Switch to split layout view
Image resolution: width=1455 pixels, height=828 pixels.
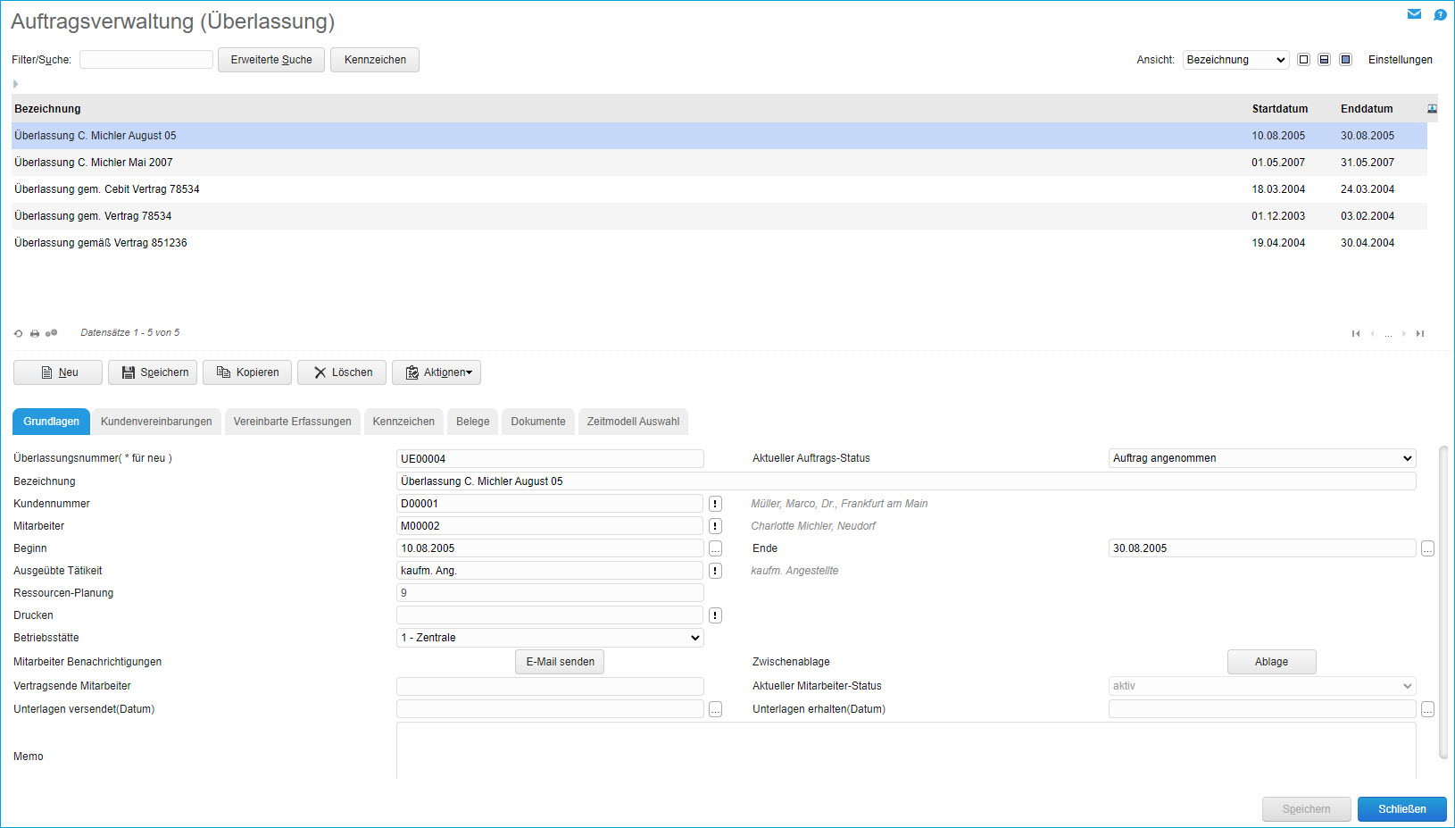tap(1325, 60)
